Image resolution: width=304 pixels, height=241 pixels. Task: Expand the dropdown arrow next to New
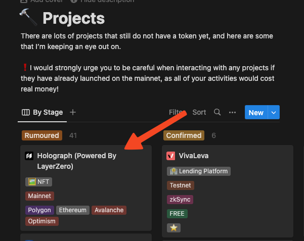(274, 112)
